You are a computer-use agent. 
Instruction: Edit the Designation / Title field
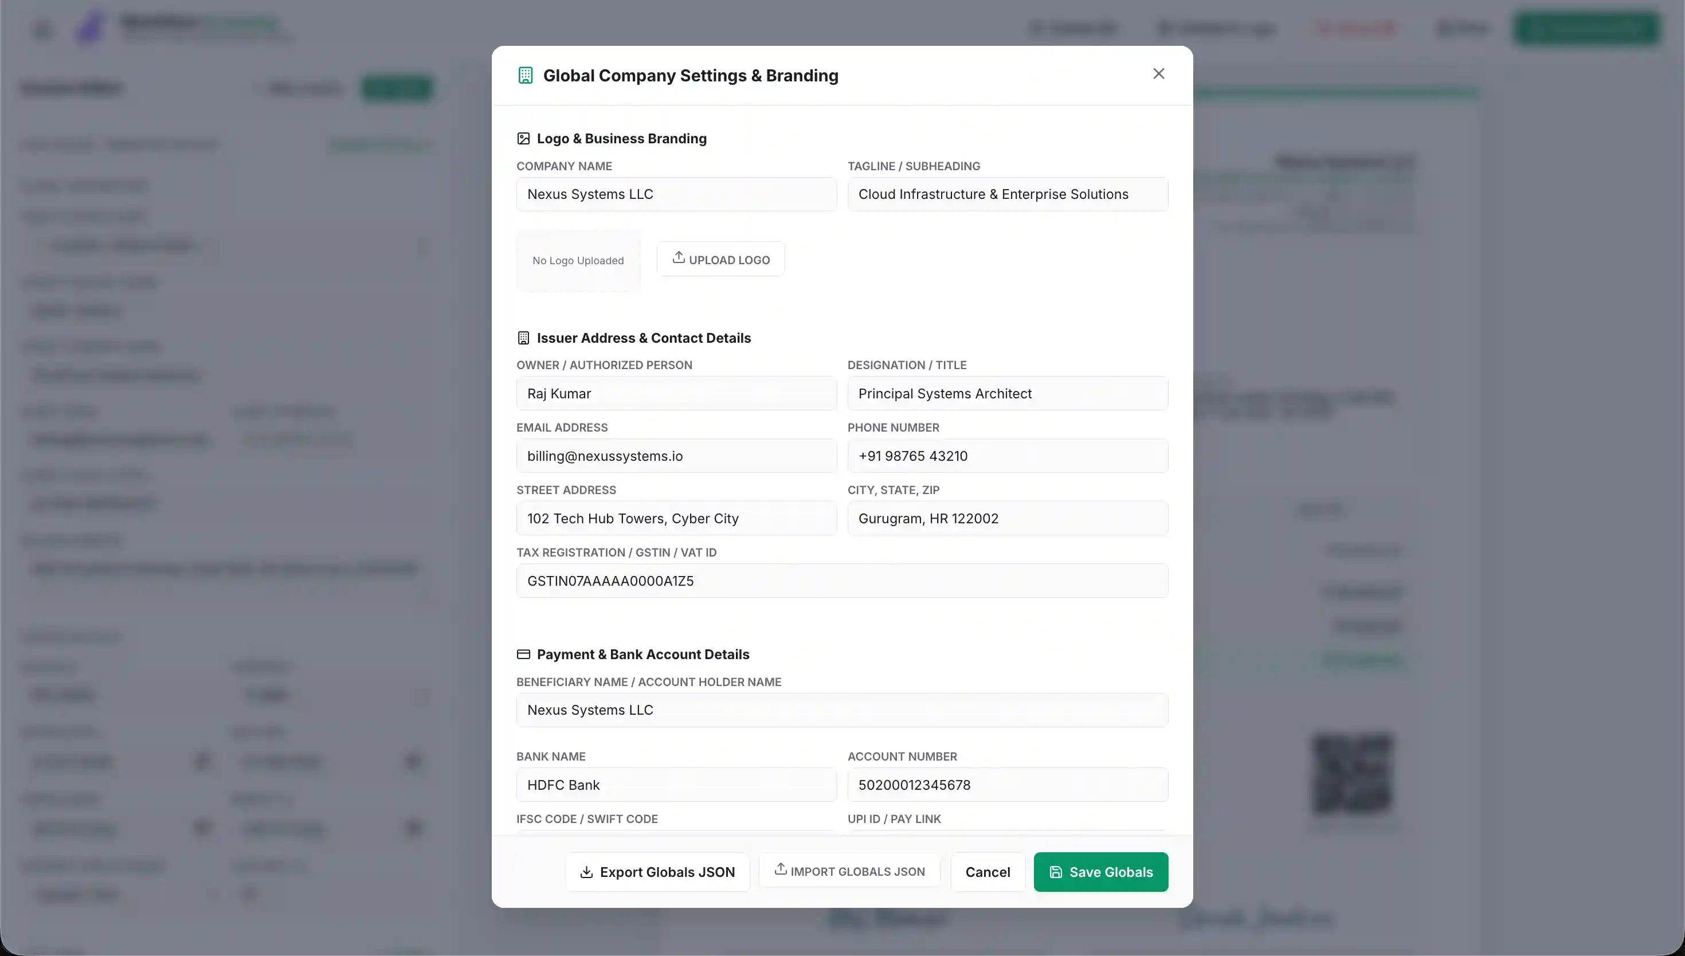point(1008,393)
